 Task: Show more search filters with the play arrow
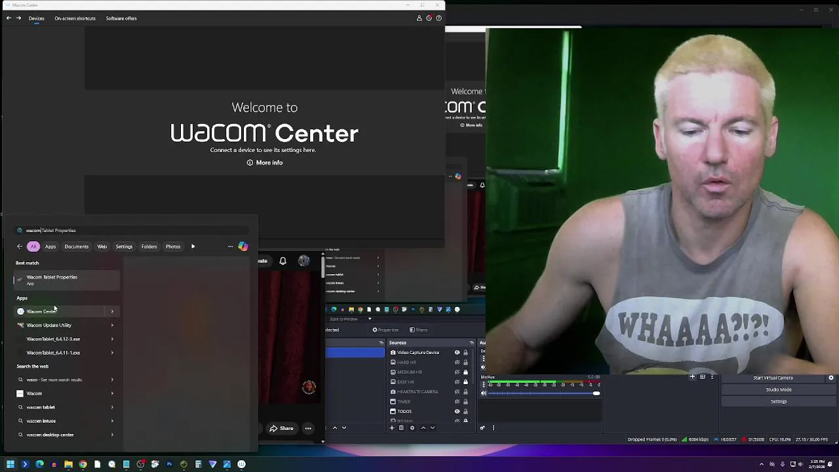click(x=193, y=246)
